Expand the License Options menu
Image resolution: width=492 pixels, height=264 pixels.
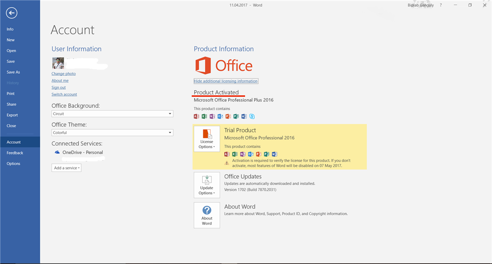point(207,138)
